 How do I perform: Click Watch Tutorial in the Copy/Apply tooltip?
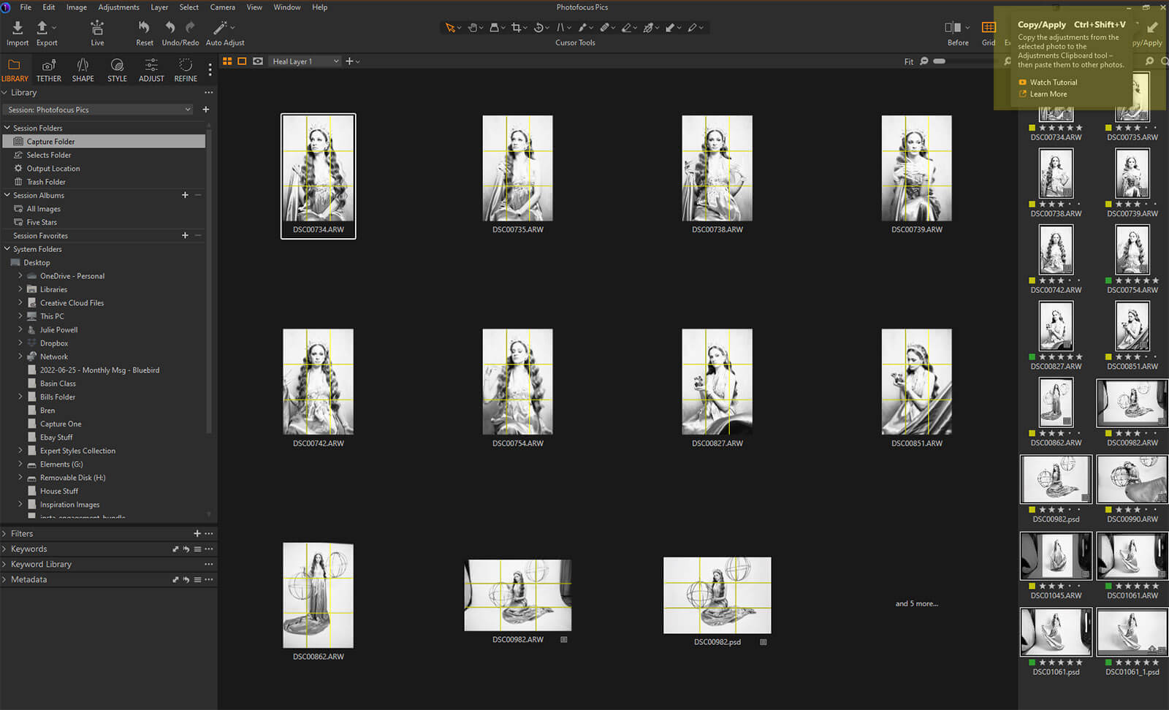coord(1053,83)
